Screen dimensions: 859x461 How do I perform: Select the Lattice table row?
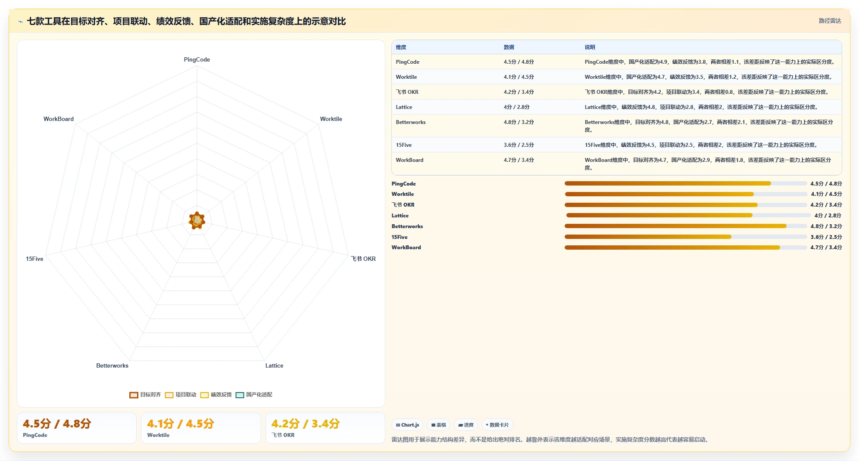616,107
